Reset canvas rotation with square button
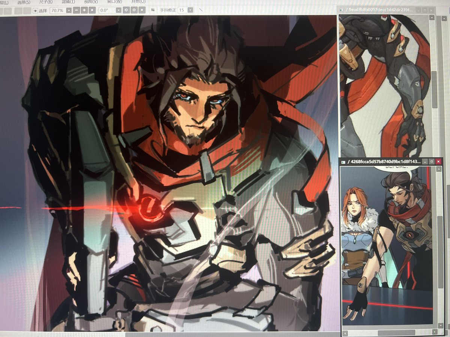This screenshot has height=337, width=450. point(142,10)
